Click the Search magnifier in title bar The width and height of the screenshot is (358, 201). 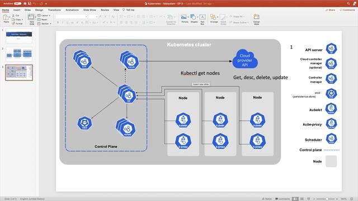pos(348,3)
